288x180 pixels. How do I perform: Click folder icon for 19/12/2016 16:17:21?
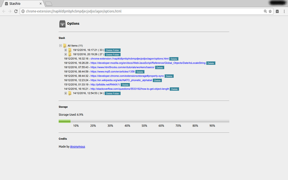click(x=70, y=50)
